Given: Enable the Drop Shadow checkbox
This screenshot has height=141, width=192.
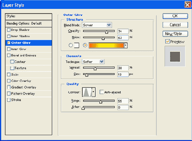Looking at the screenshot, I should click(9, 30).
